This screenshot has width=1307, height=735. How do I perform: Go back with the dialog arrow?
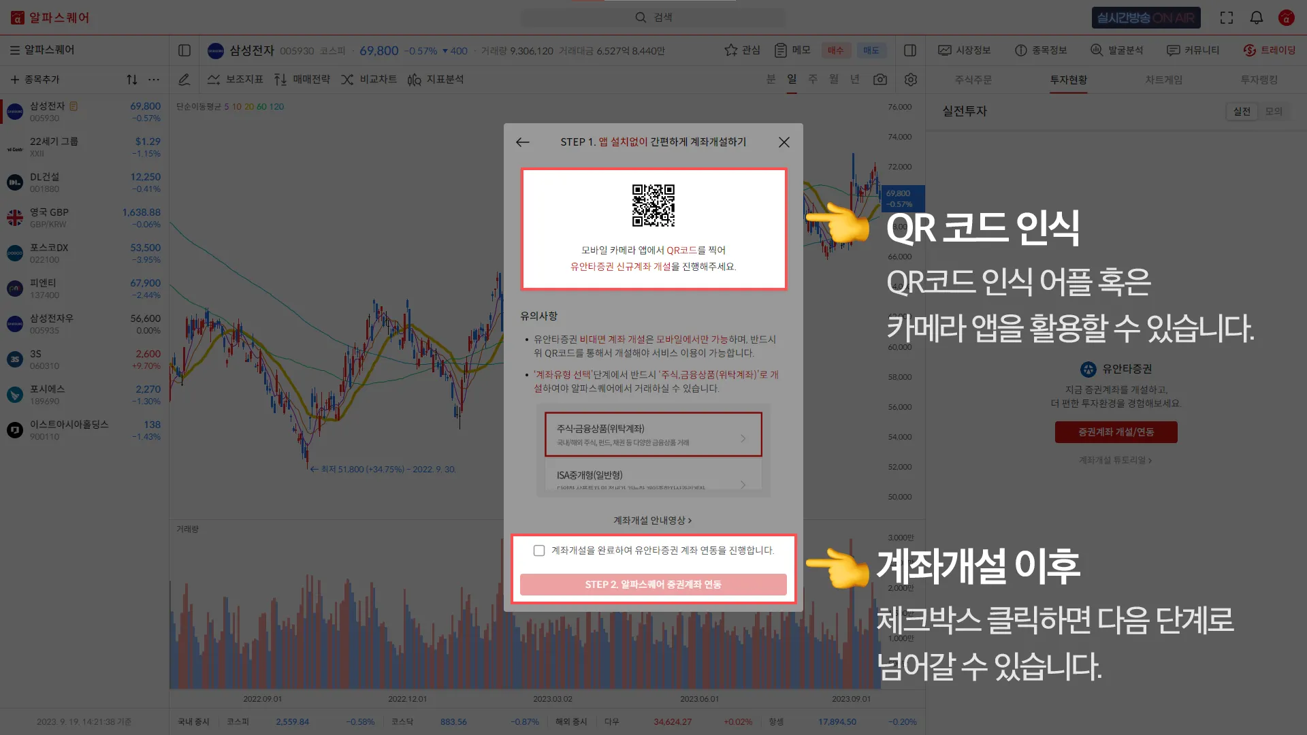523,142
